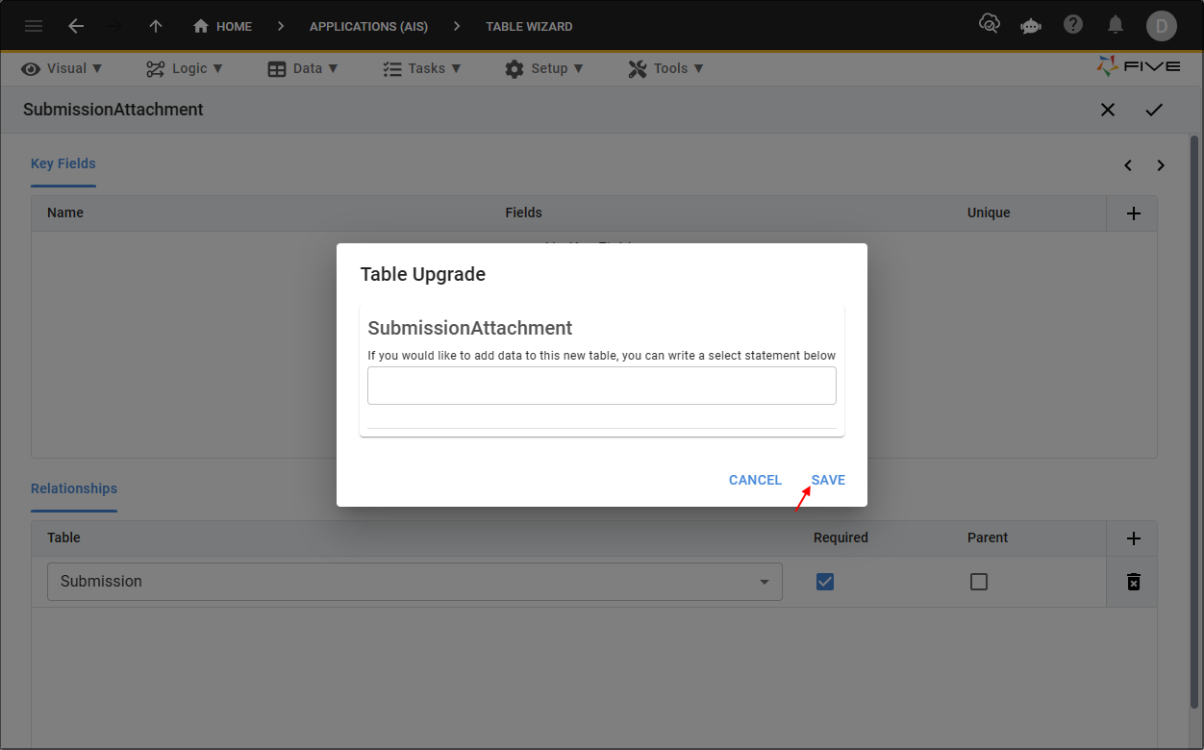Open the help question mark icon
The height and width of the screenshot is (750, 1204).
(x=1073, y=25)
